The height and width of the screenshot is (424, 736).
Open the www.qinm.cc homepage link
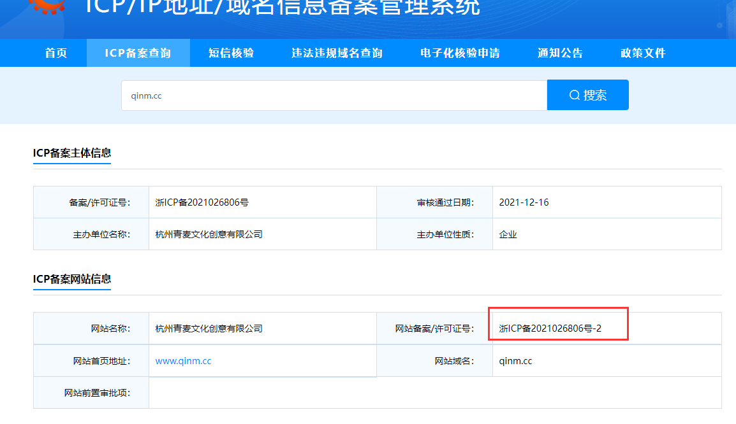click(183, 361)
